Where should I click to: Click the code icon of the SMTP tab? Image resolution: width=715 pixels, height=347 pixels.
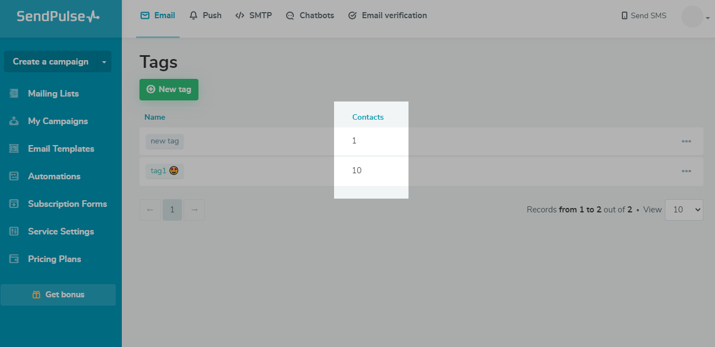[240, 15]
